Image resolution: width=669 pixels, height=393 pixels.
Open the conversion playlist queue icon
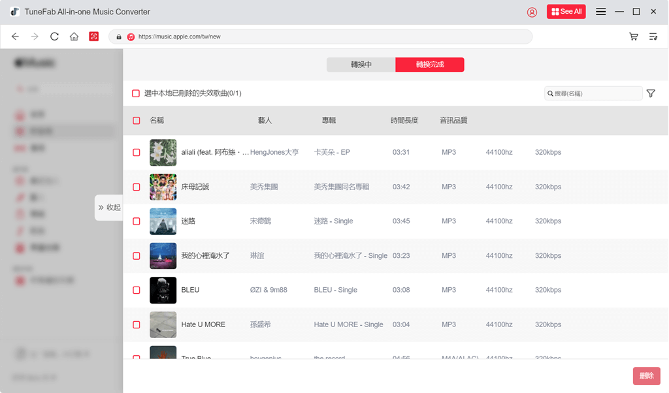pyautogui.click(x=653, y=37)
